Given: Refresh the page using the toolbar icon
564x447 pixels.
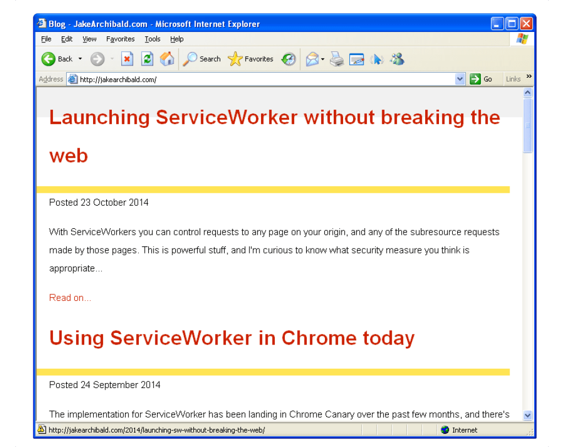Looking at the screenshot, I should click(147, 59).
